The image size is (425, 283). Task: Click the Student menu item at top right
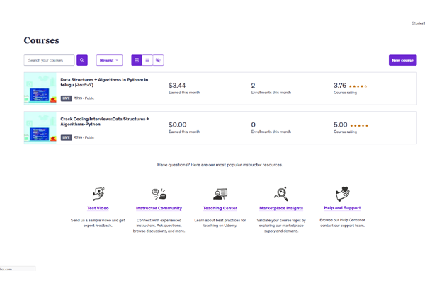(x=418, y=23)
